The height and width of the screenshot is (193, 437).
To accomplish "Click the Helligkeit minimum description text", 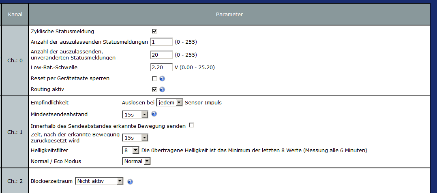I will click(x=254, y=151).
